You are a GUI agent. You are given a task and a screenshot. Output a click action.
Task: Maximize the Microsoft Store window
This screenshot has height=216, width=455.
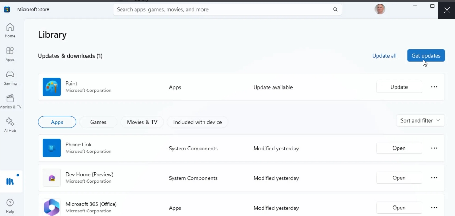432,6
